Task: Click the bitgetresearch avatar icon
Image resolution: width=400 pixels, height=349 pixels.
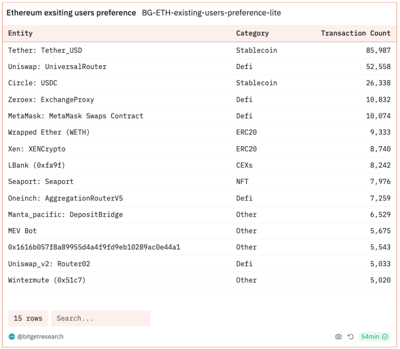Action: [x=12, y=337]
